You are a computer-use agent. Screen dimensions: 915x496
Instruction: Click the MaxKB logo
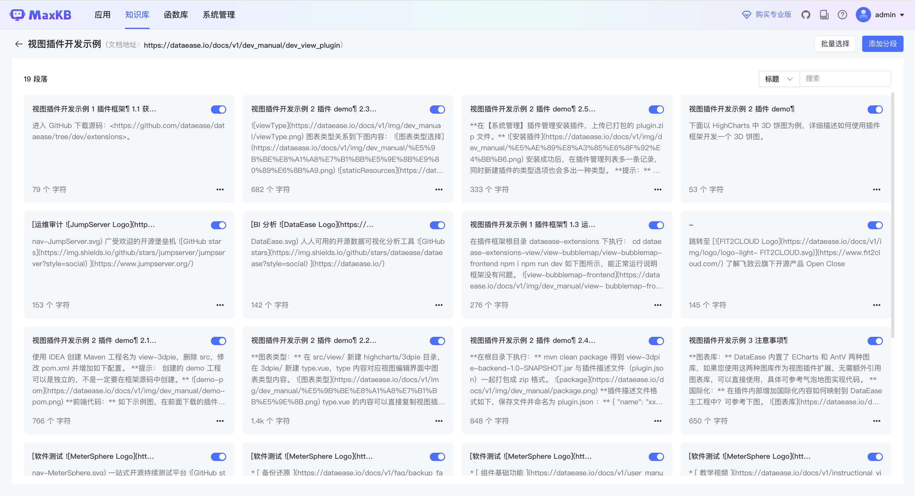tap(41, 15)
